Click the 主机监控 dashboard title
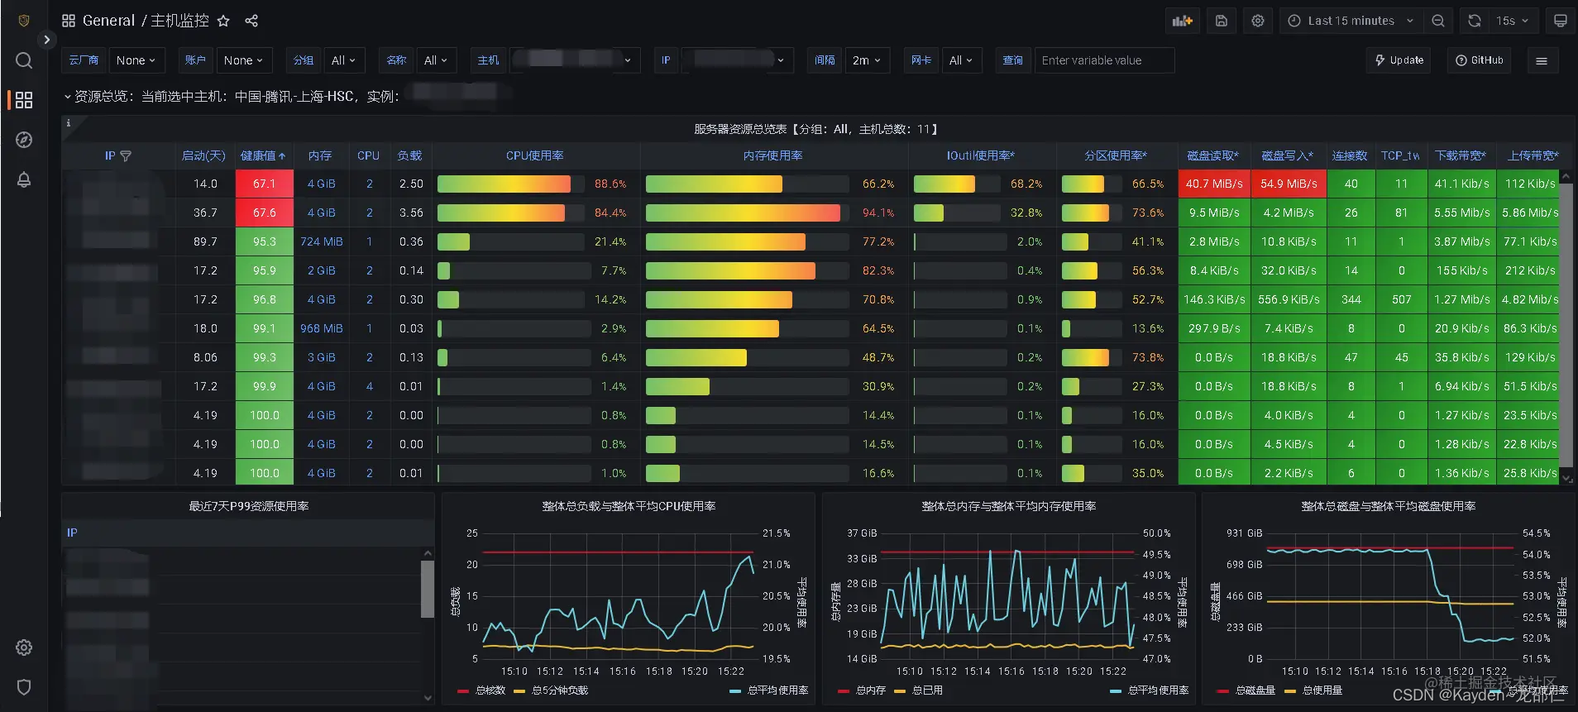Image resolution: width=1578 pixels, height=712 pixels. pos(179,21)
